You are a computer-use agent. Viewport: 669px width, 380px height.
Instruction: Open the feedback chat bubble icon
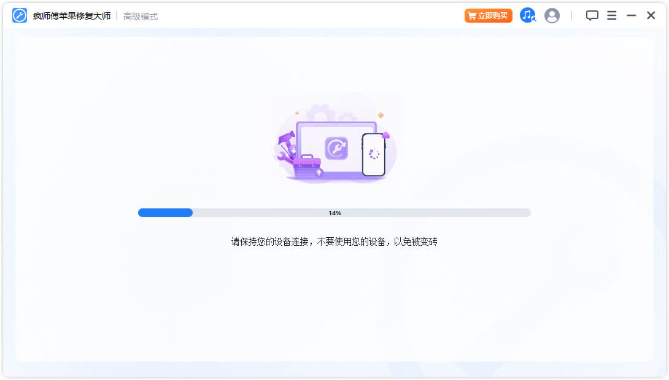[592, 16]
